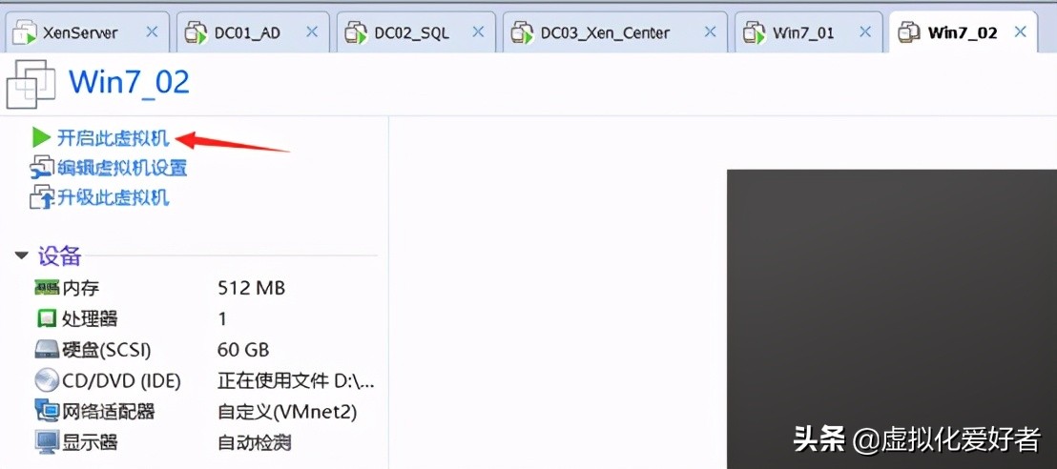Click the 60 GB disk value
The height and width of the screenshot is (469, 1057).
(x=243, y=350)
